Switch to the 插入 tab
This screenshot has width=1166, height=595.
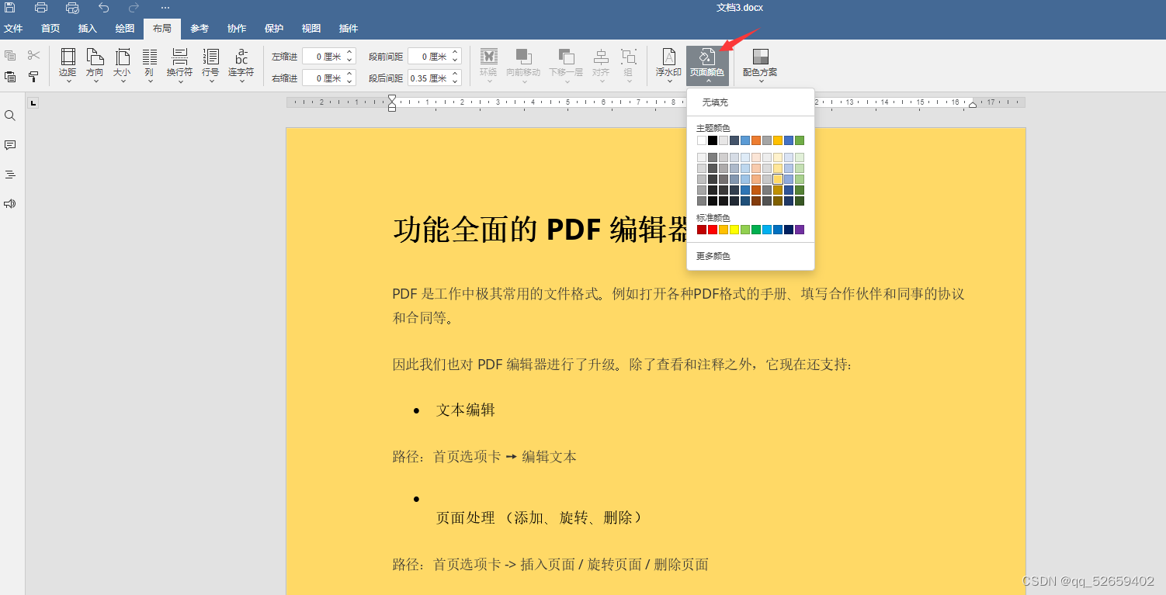(x=88, y=29)
